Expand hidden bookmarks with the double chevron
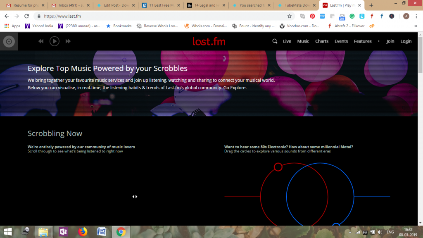The height and width of the screenshot is (238, 423). (x=416, y=26)
